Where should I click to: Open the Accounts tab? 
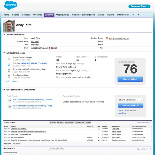pos(37,15)
